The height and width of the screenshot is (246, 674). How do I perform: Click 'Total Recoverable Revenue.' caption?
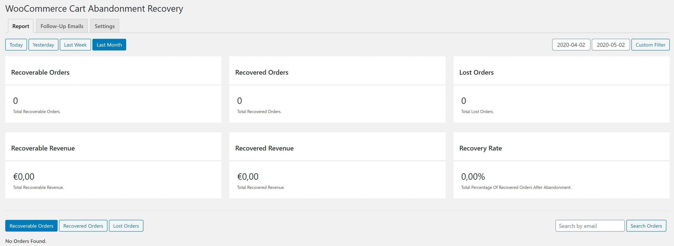tap(38, 187)
